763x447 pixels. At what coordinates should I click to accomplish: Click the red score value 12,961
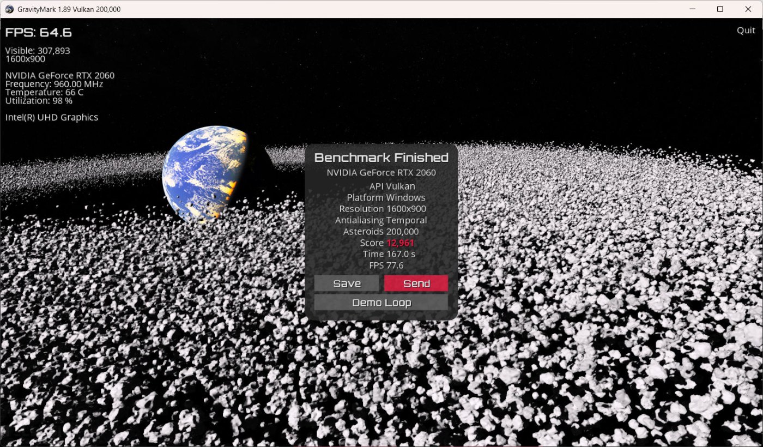point(401,243)
